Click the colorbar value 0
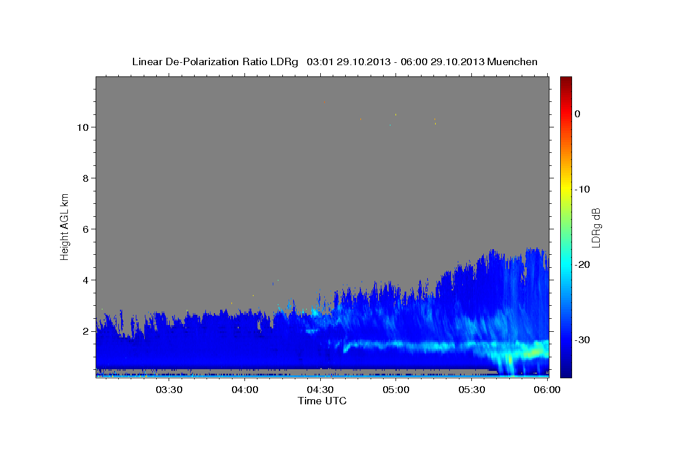 pyautogui.click(x=577, y=114)
